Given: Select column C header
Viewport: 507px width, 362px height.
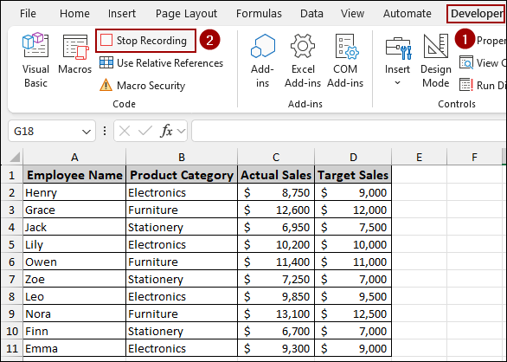Looking at the screenshot, I should coord(276,157).
